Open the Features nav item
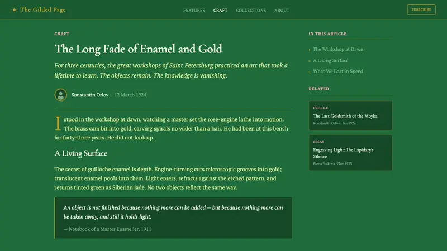Screen dimensions: 447x251 point(194,10)
